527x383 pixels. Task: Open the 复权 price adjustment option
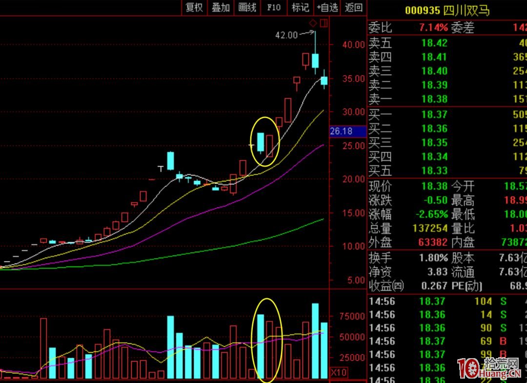pyautogui.click(x=195, y=7)
